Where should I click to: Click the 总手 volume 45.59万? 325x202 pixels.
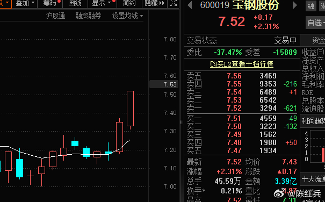[228, 182]
